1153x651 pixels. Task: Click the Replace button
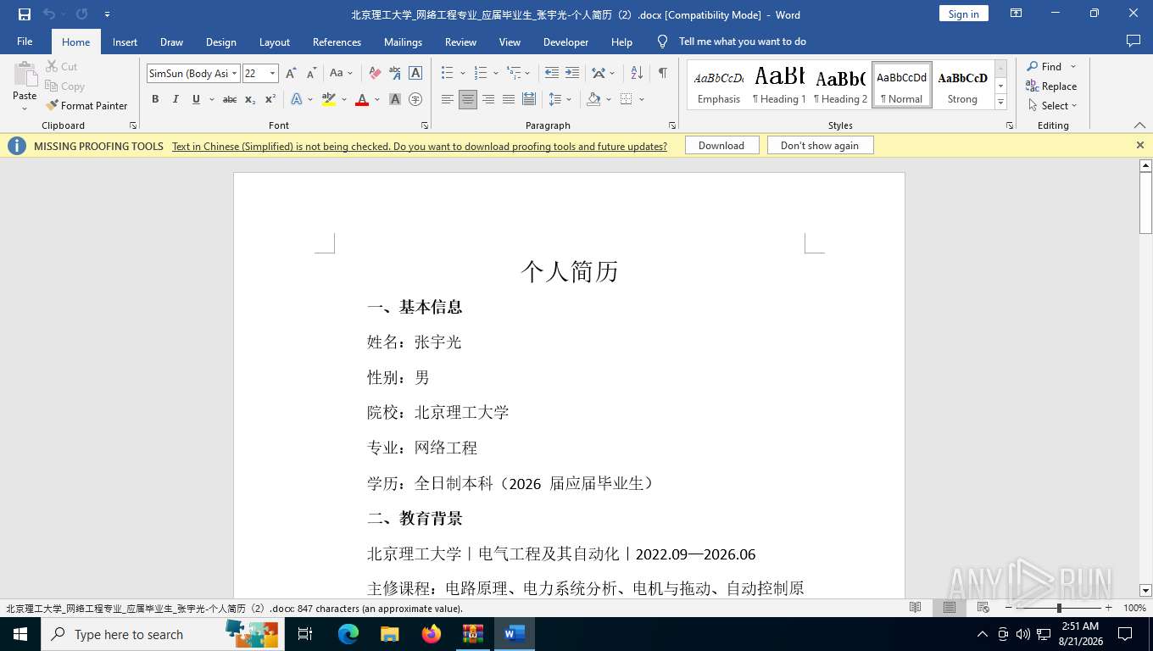pos(1051,86)
